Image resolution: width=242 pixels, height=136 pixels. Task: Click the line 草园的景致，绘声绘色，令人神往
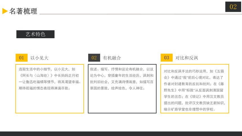[x=117, y=88]
